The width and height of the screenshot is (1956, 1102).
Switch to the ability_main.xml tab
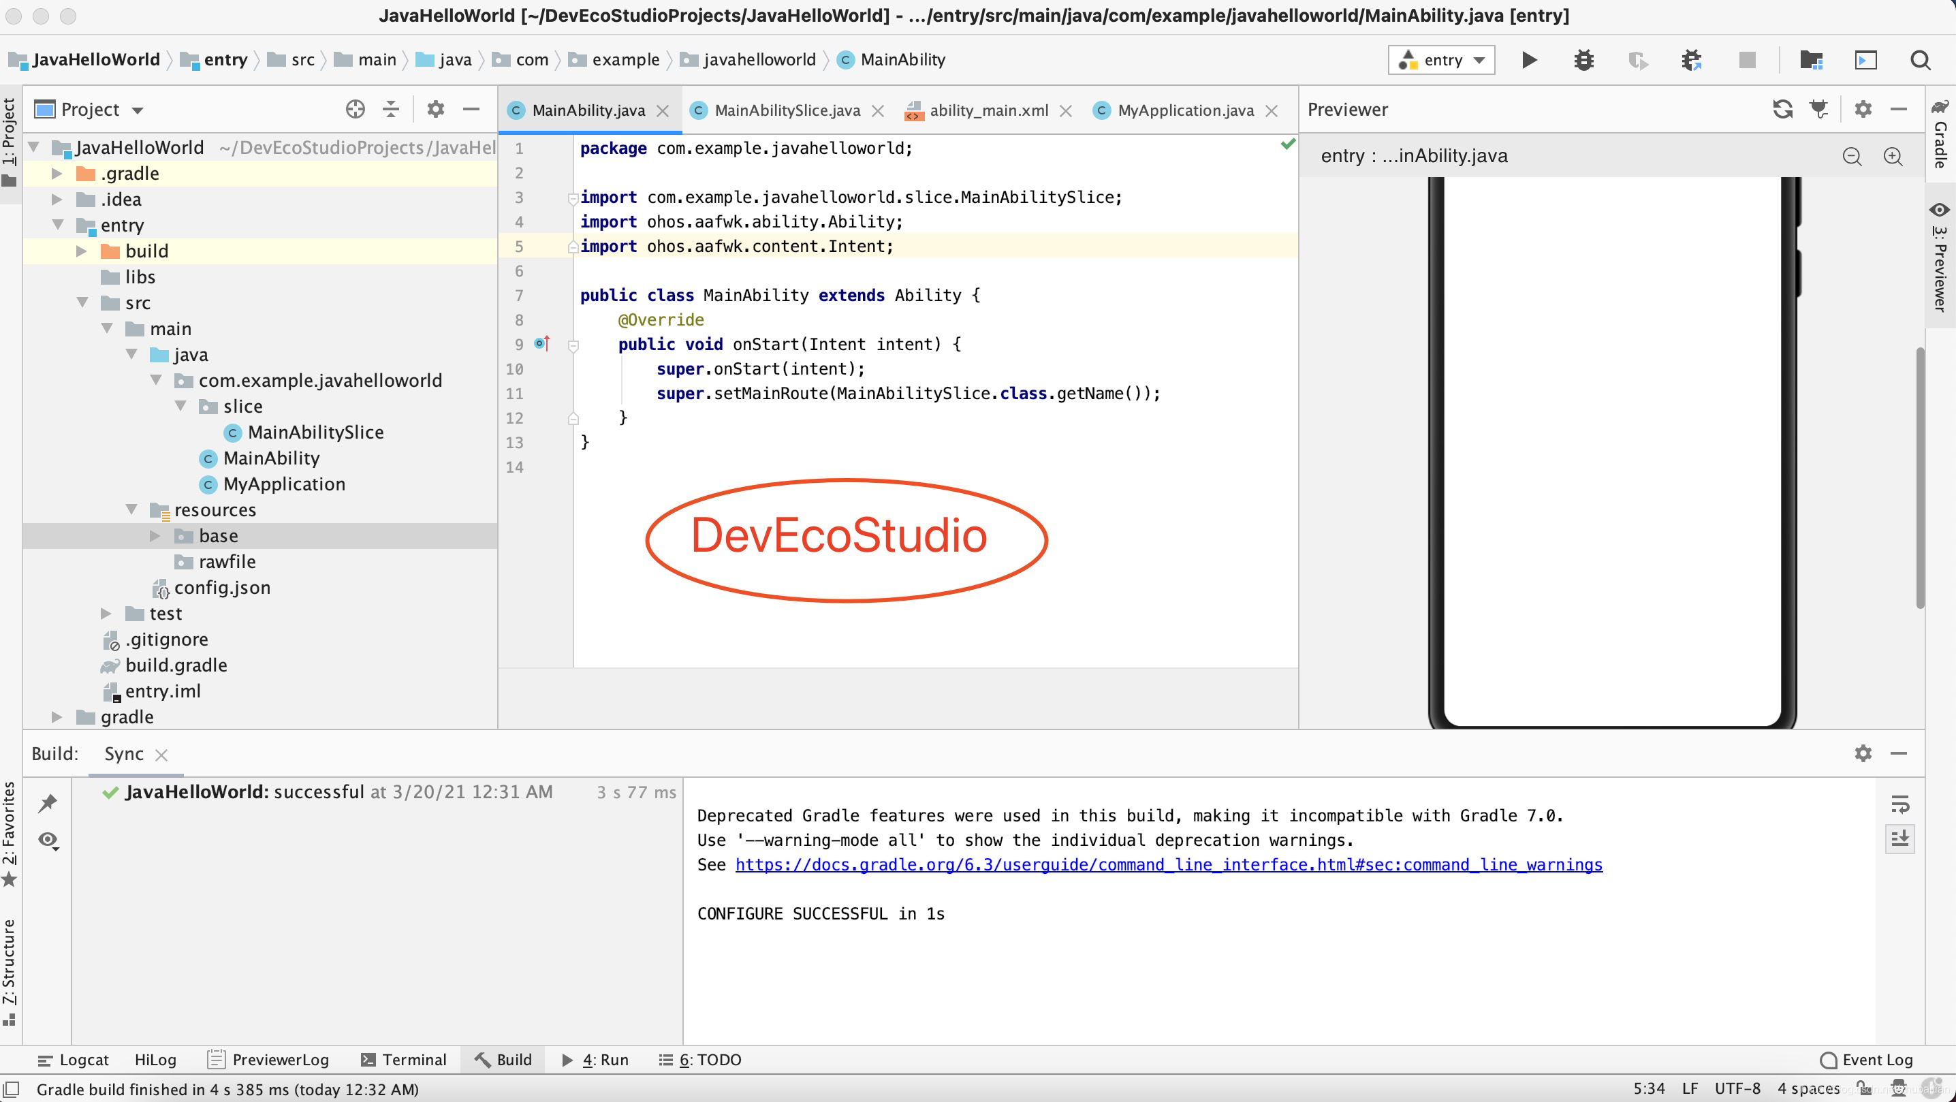[989, 111]
